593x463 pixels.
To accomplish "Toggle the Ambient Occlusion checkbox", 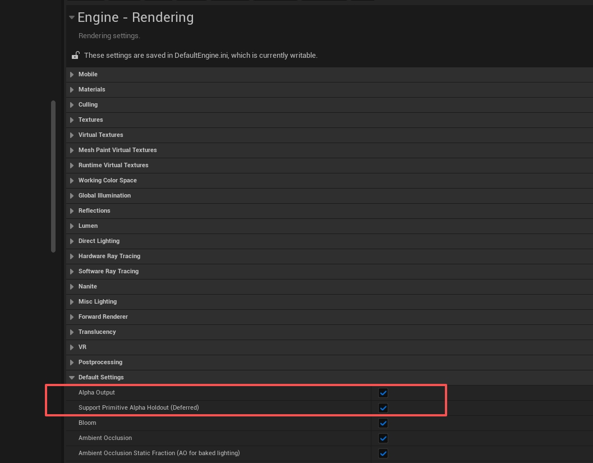I will coord(383,438).
